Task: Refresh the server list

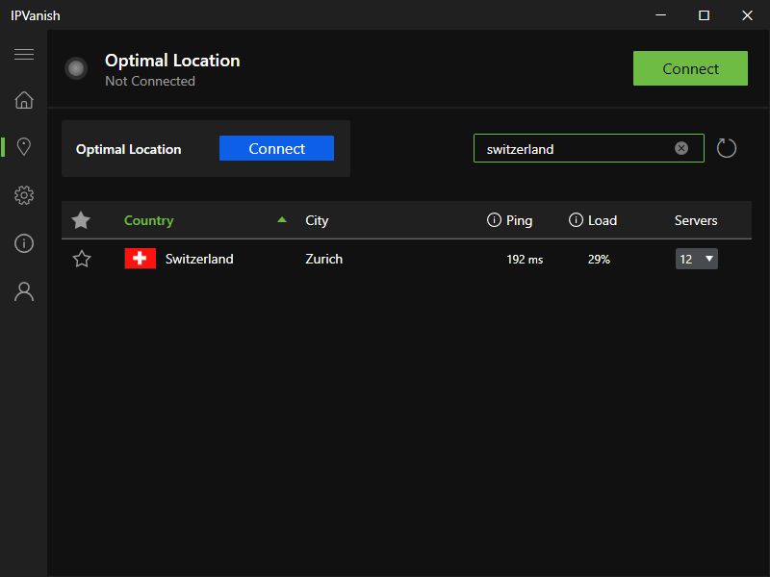Action: pyautogui.click(x=727, y=148)
